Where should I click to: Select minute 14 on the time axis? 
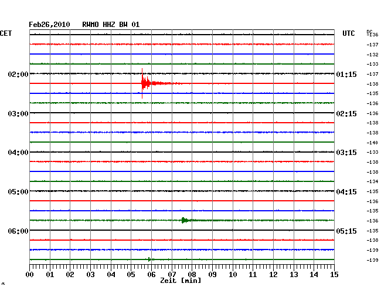[x=314, y=274]
